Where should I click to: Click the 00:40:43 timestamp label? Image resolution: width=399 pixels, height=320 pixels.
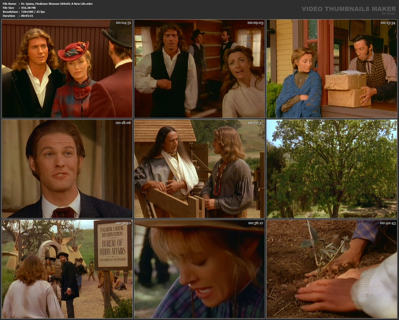tap(388, 223)
